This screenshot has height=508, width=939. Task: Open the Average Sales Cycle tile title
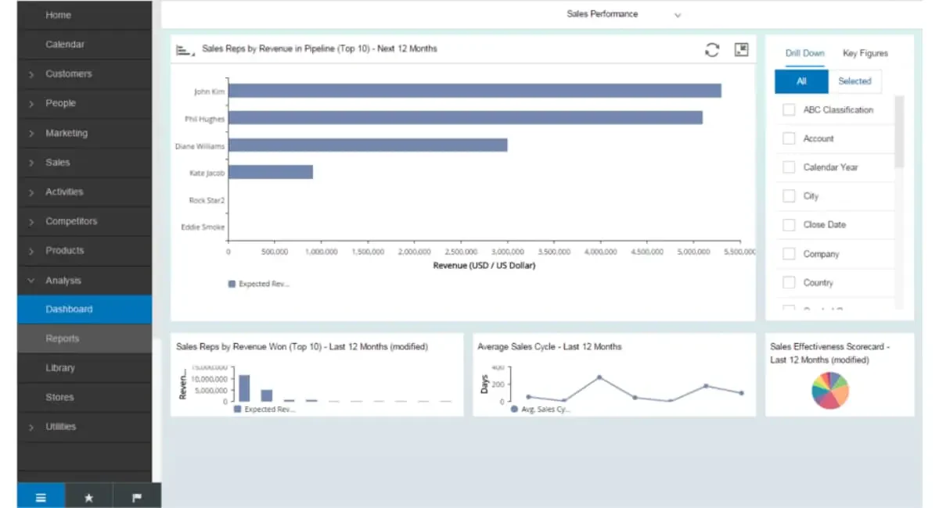(549, 346)
